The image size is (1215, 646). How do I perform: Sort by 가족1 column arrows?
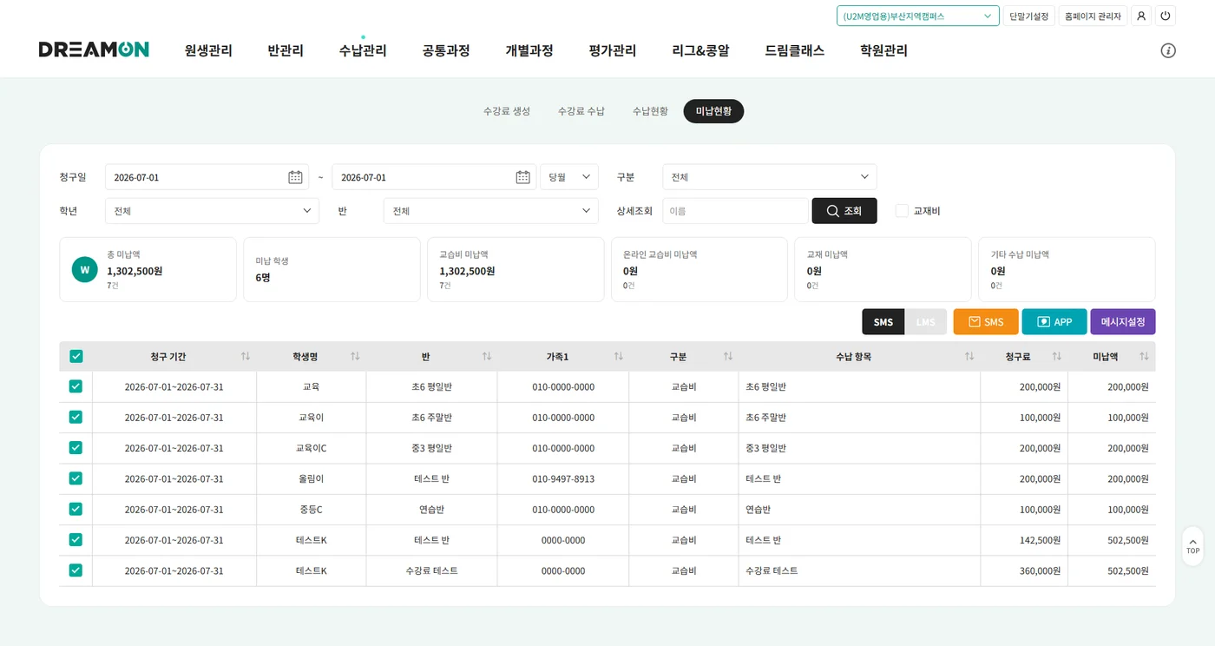619,357
